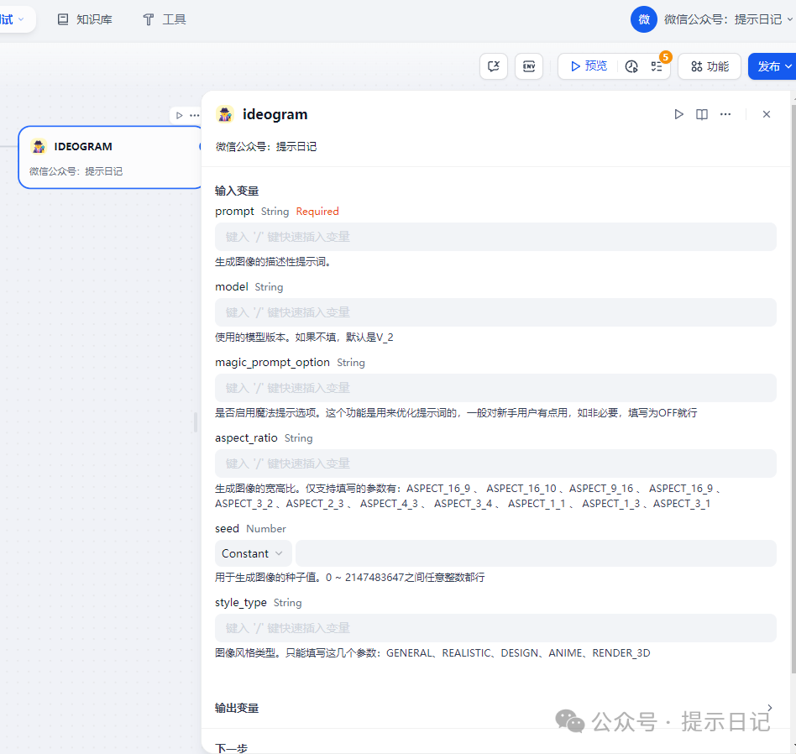Run the step using the ideogram panel play icon
796x754 pixels.
tap(678, 114)
